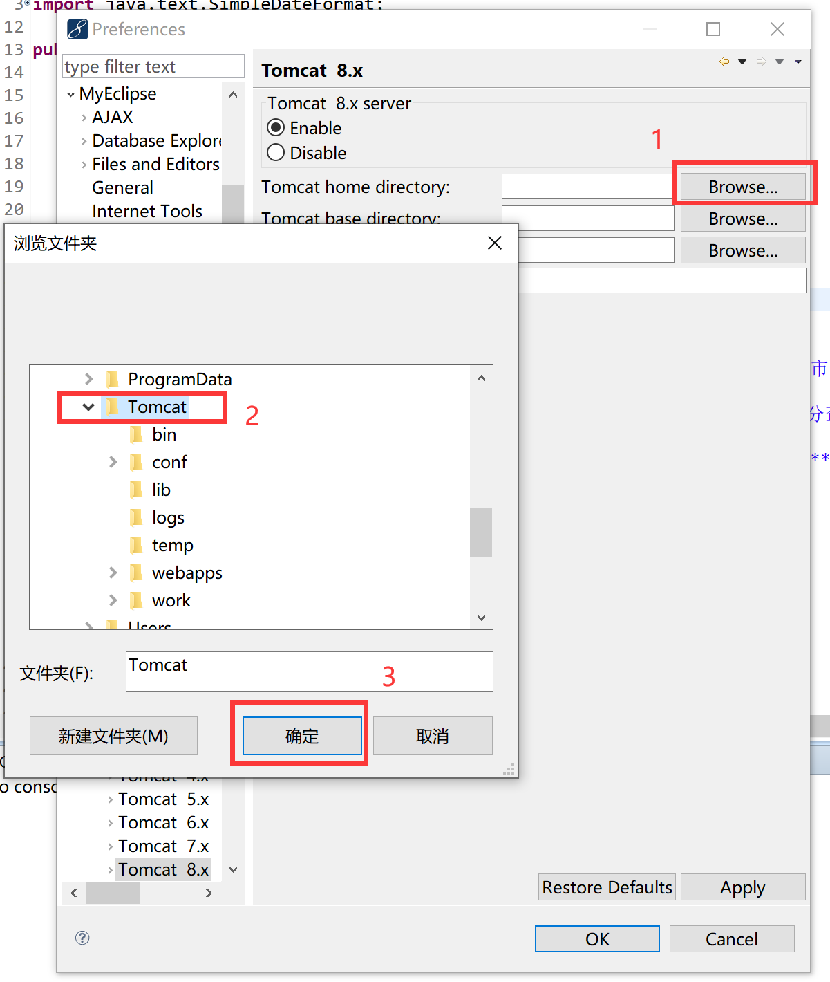Click the folder tree scroll up arrow
Viewport: 830px width, 982px height.
(x=481, y=378)
